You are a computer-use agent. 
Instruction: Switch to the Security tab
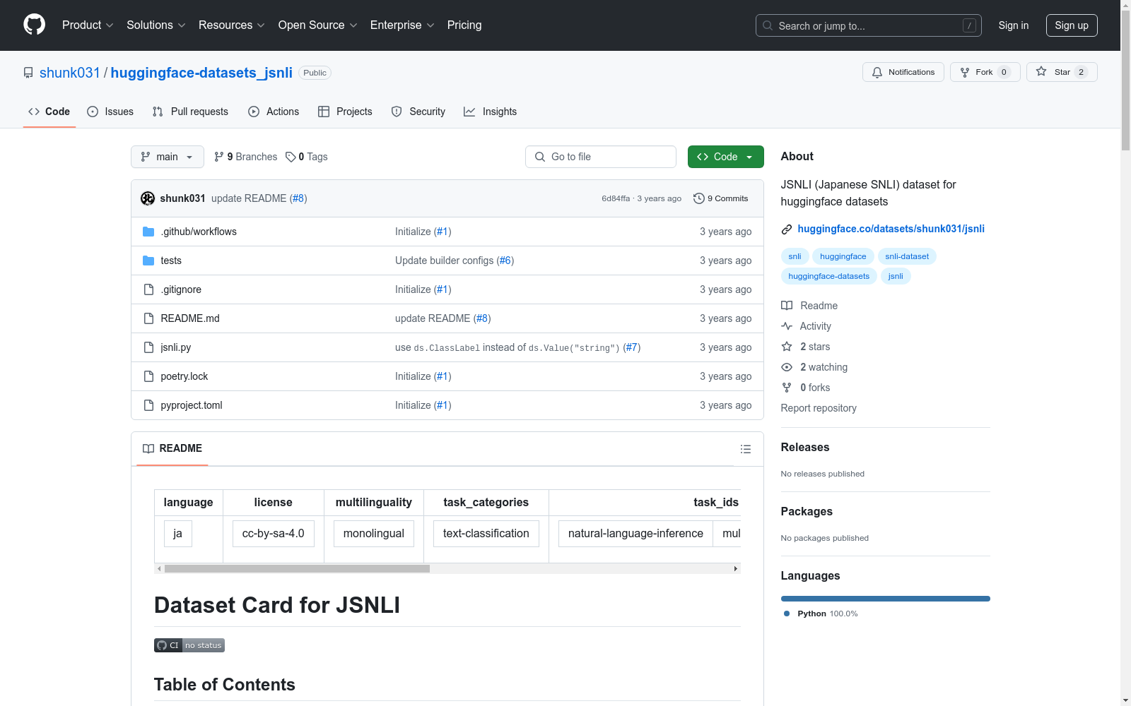click(418, 112)
